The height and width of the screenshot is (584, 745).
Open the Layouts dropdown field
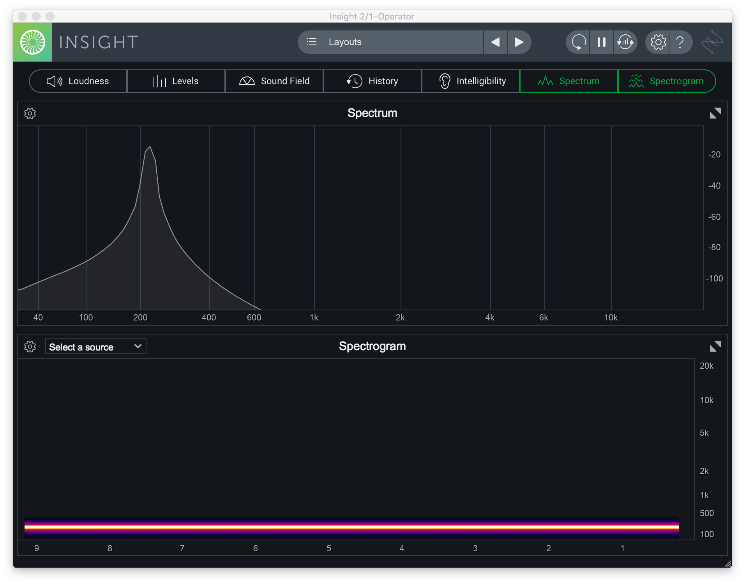point(390,42)
